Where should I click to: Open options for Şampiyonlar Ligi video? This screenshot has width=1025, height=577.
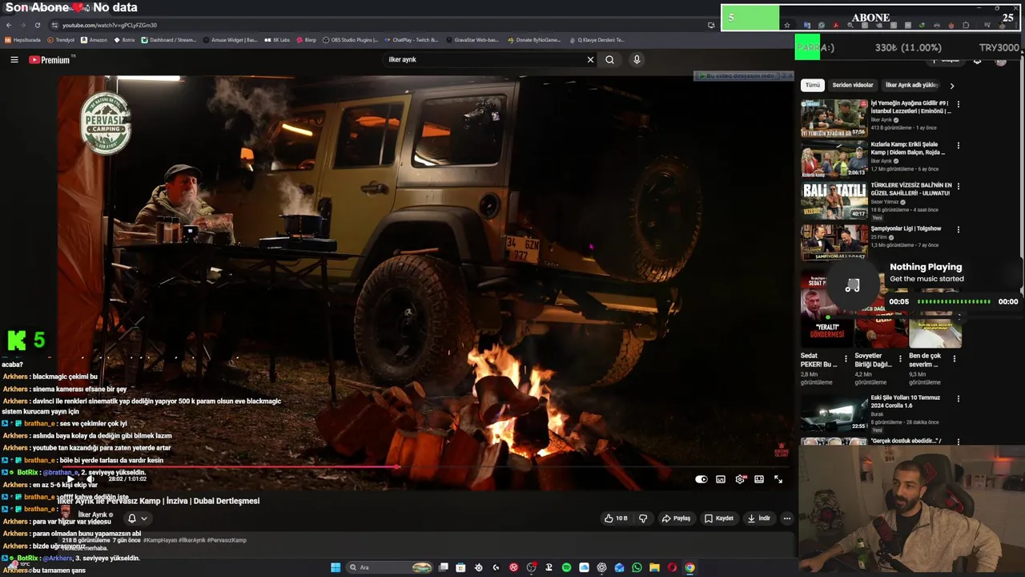point(958,229)
